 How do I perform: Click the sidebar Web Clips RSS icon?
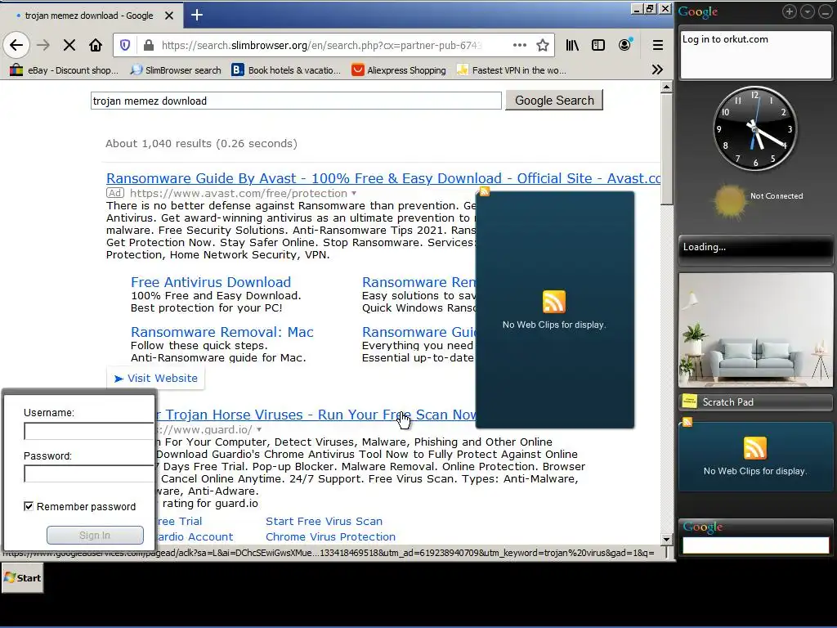[x=754, y=447]
